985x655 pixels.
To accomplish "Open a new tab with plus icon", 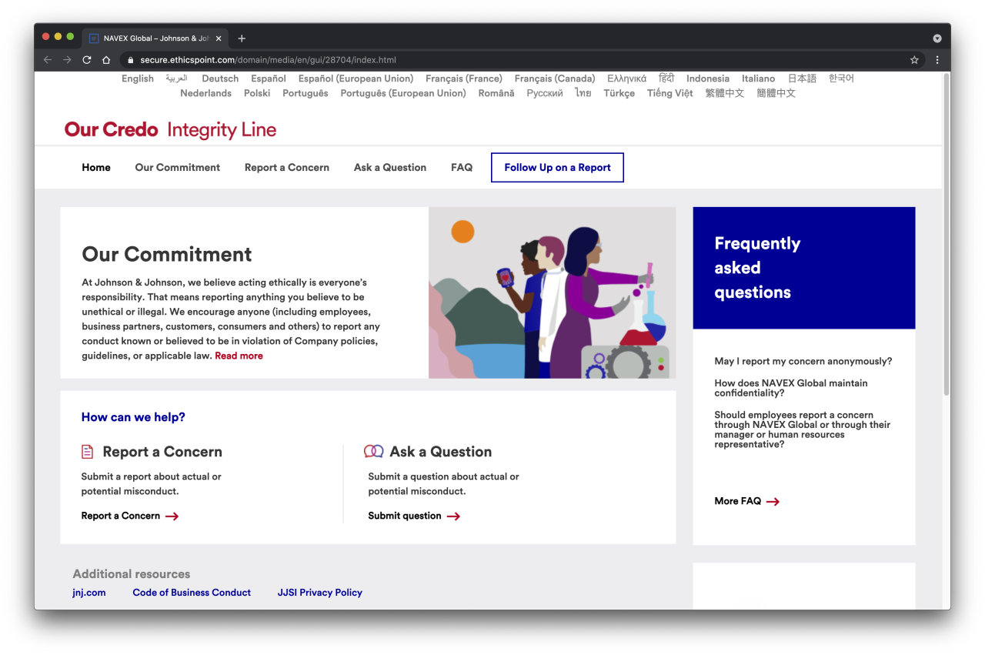I will click(x=242, y=38).
